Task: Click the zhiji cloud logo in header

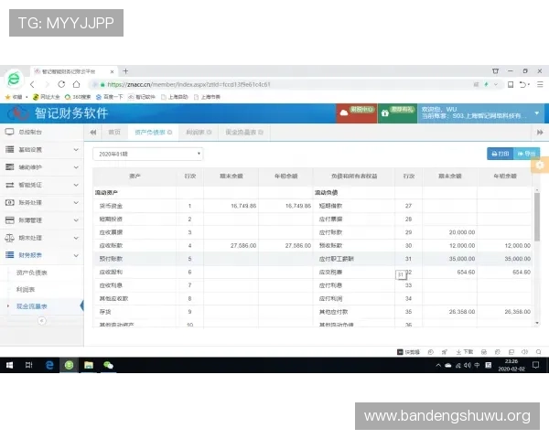Action: (x=18, y=113)
